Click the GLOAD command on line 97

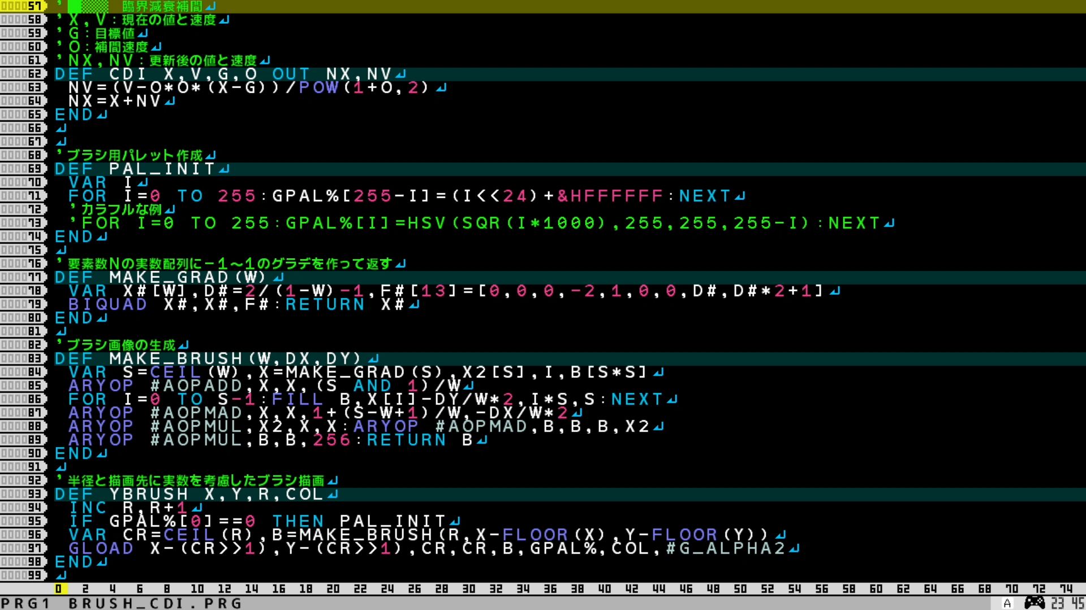101,548
